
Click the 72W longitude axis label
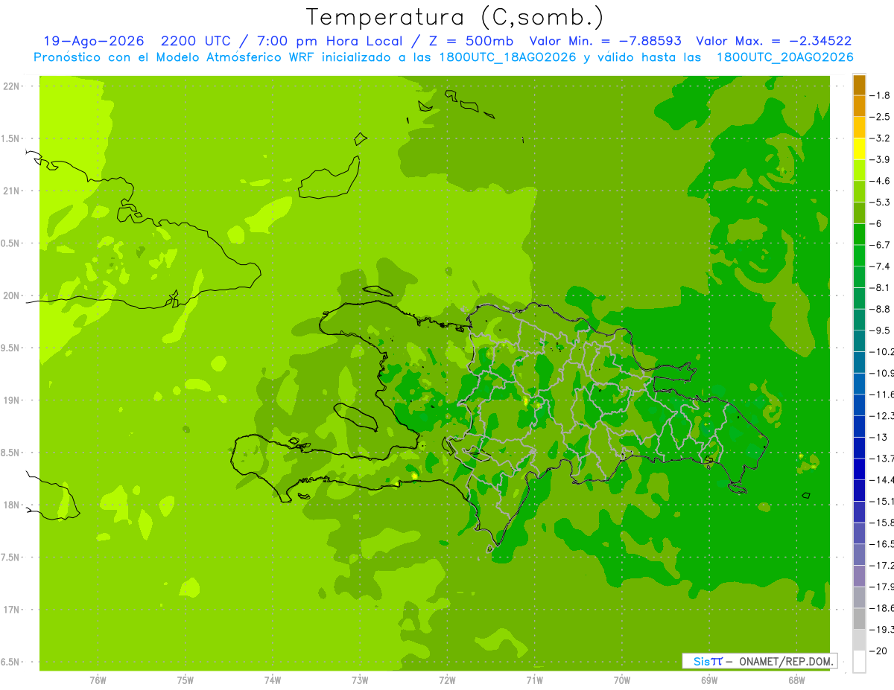tap(447, 680)
